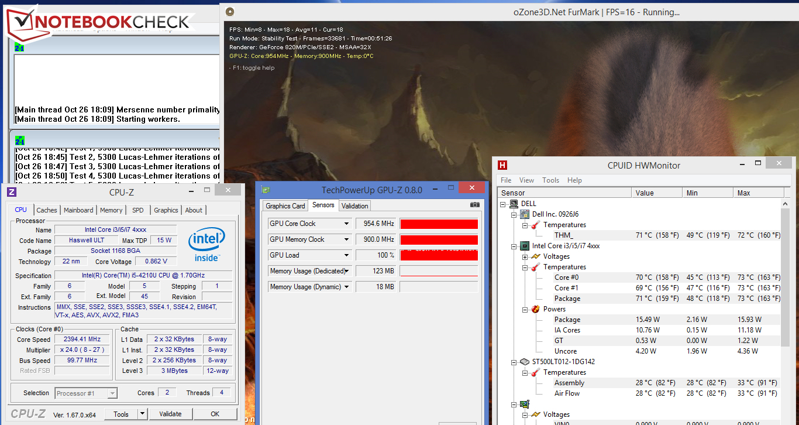Click the GPU Load red graph bar
This screenshot has width=799, height=425.
coord(439,255)
